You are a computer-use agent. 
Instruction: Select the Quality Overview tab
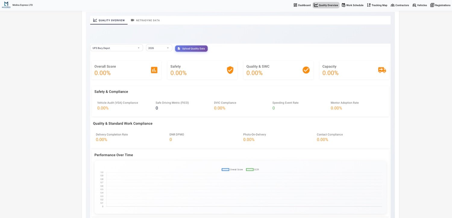[x=109, y=20]
